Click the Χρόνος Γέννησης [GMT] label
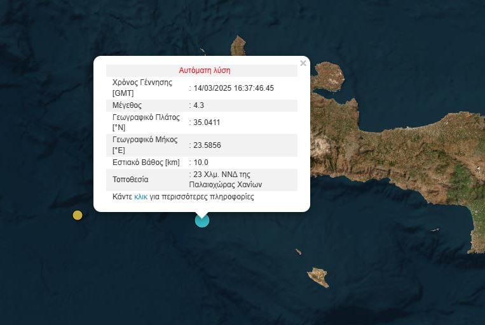Viewport: 485px width, 325px height. pos(142,88)
